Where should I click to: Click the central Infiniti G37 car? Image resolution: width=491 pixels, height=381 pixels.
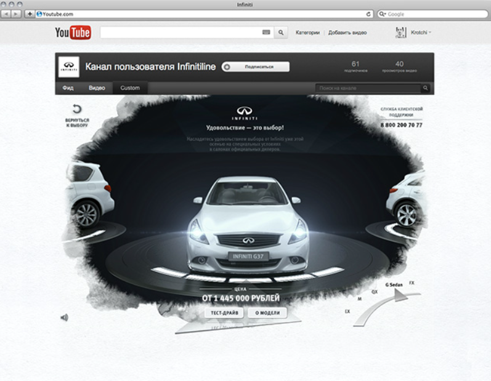pos(248,225)
